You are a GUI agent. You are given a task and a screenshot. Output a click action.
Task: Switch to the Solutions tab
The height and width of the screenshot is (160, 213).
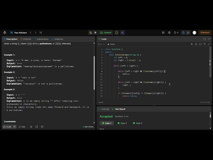pos(57,39)
